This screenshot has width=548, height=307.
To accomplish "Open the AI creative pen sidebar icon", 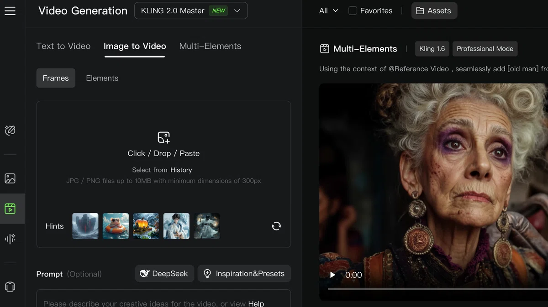I will 10,130.
